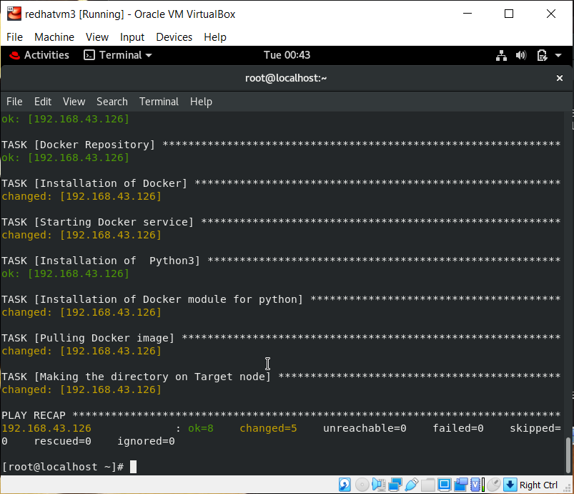The height and width of the screenshot is (494, 574).
Task: Close the root@localhost terminal window
Action: click(560, 78)
